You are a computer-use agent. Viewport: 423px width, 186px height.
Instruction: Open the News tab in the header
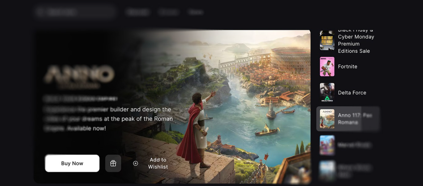(x=196, y=12)
